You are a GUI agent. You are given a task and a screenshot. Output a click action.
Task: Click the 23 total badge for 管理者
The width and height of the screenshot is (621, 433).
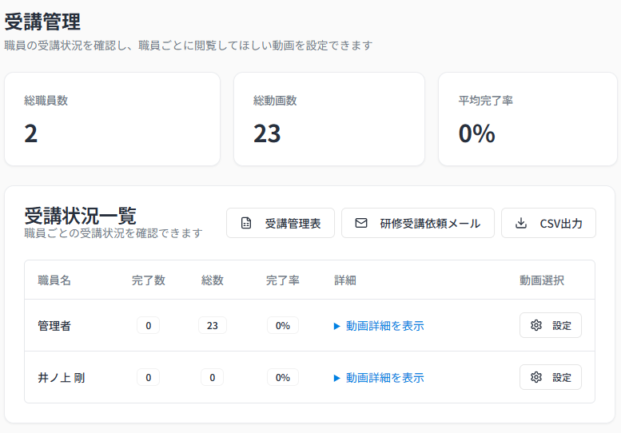tap(212, 326)
